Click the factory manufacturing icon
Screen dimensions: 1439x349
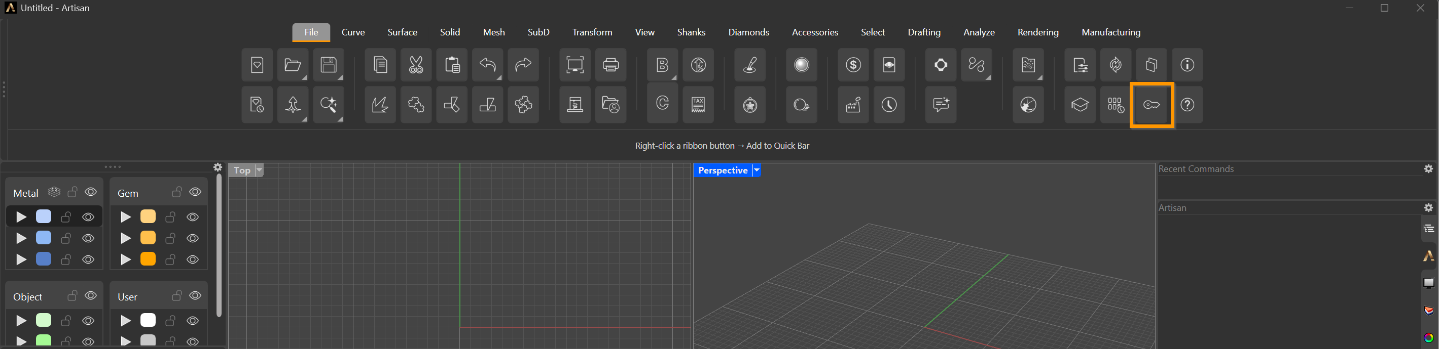(x=853, y=105)
